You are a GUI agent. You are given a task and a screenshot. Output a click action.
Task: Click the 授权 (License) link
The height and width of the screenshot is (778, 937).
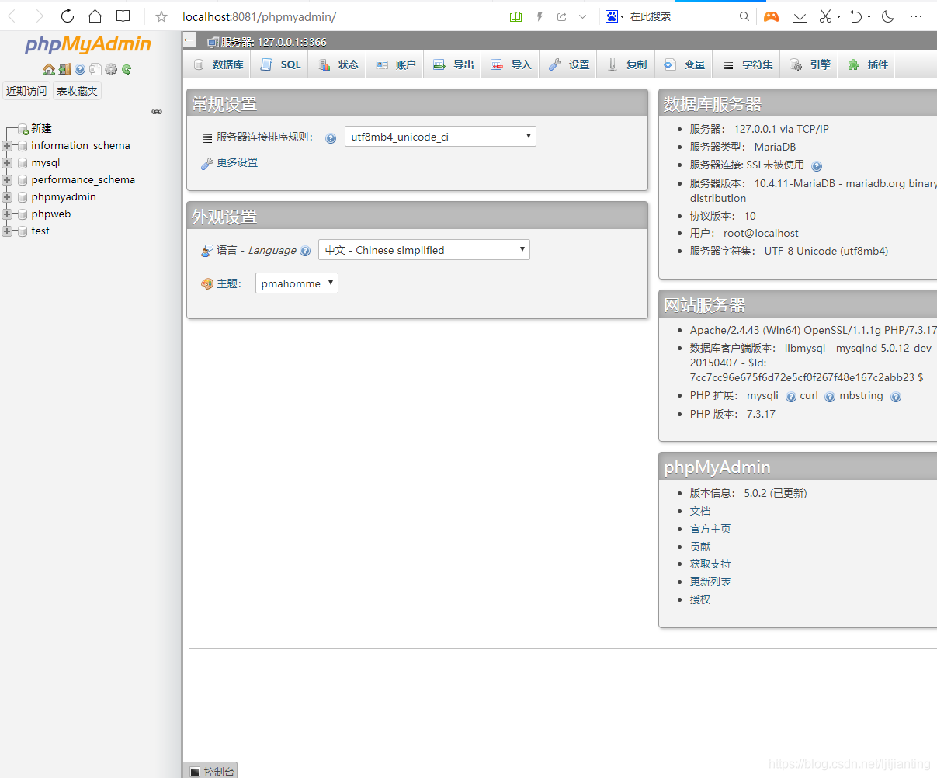click(700, 599)
